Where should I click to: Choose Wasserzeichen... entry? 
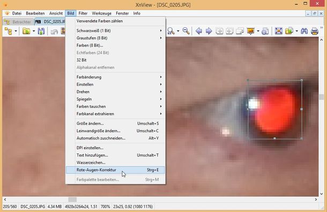click(115, 163)
